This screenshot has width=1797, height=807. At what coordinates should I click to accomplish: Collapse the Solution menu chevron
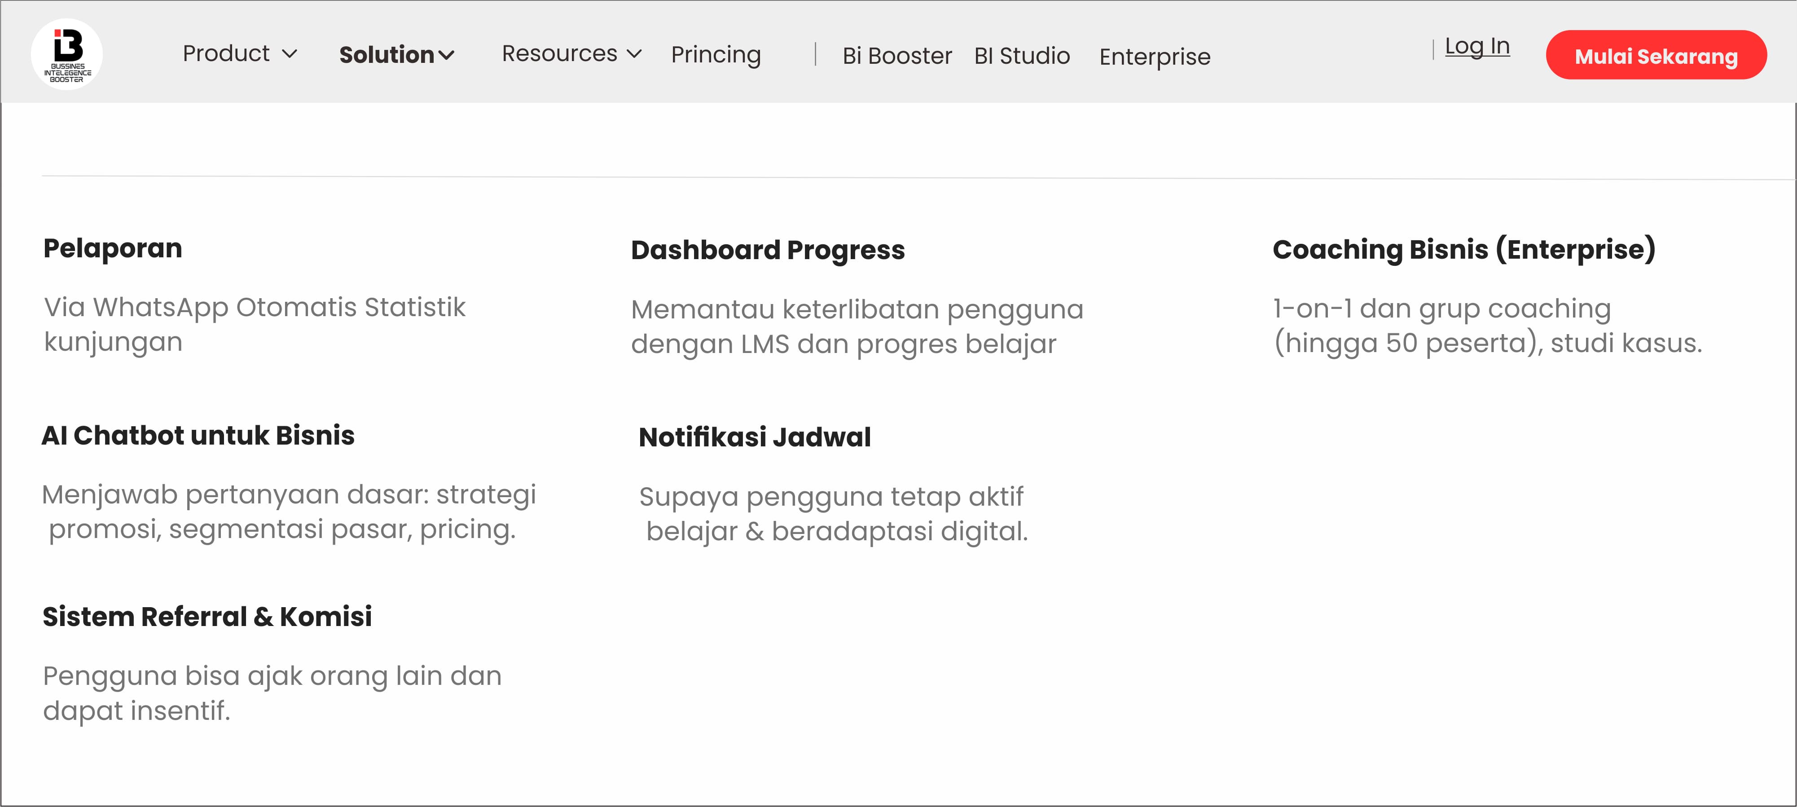(447, 55)
